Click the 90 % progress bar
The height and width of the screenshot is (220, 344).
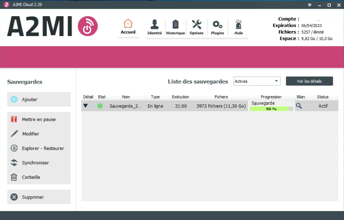(271, 109)
